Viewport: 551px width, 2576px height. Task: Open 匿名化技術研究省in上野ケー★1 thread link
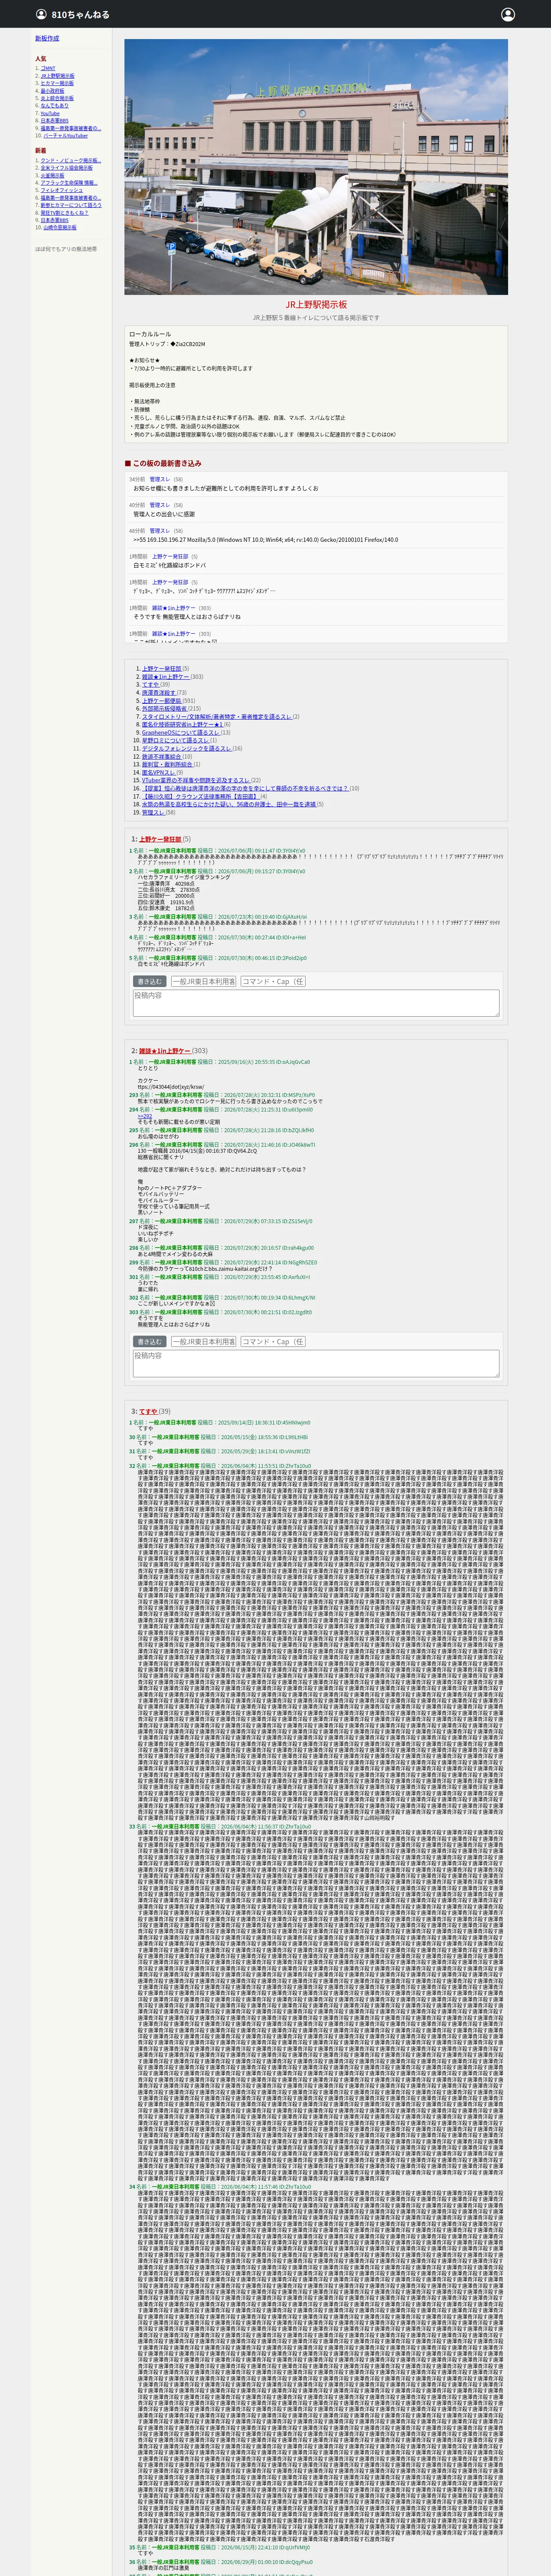pos(183,725)
